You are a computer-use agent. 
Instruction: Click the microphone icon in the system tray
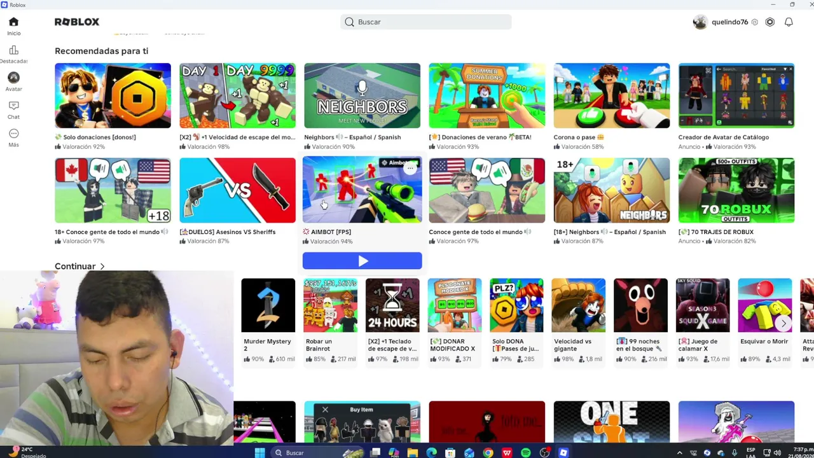(x=735, y=453)
